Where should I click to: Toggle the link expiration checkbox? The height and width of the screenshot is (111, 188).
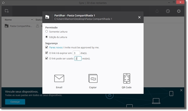(46, 53)
